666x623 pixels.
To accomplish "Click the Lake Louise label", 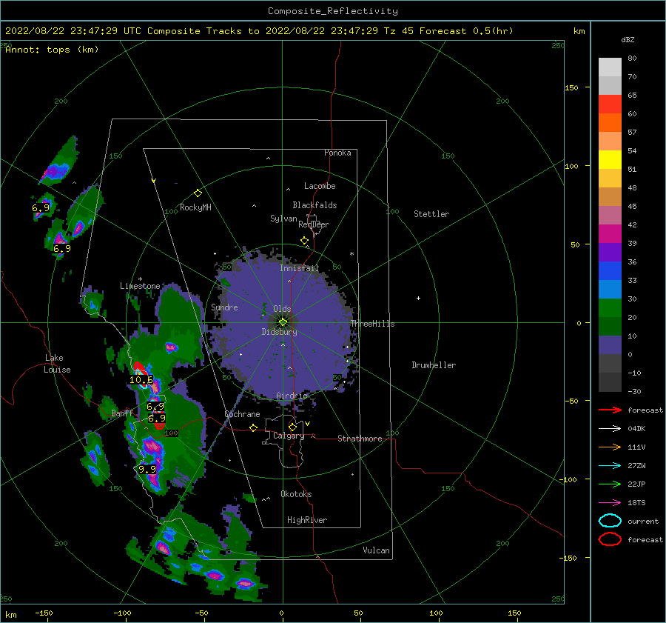I will 57,364.
